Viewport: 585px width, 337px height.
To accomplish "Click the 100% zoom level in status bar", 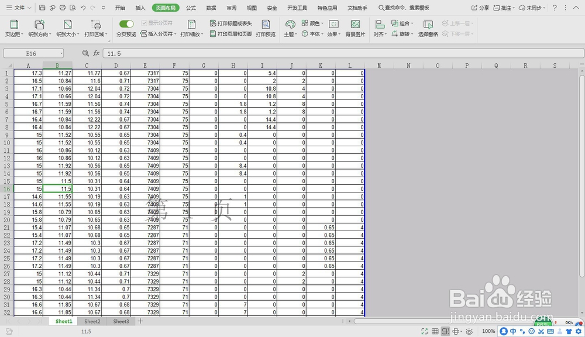I will [488, 331].
